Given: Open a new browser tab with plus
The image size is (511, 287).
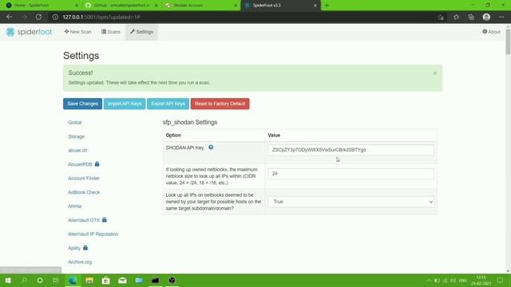Looking at the screenshot, I should click(x=327, y=6).
